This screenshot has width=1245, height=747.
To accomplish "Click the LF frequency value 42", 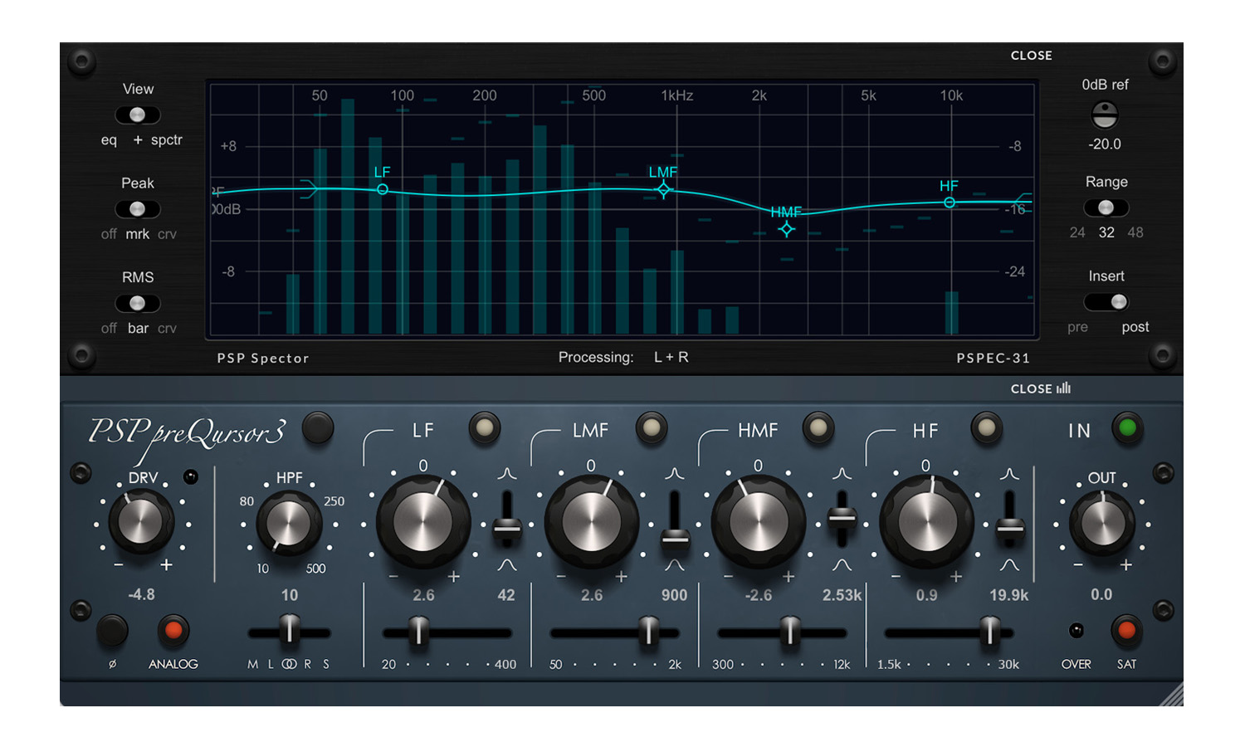I will 506,596.
